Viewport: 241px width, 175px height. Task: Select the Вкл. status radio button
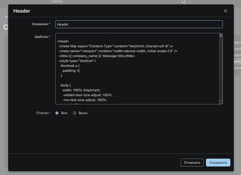coord(57,113)
